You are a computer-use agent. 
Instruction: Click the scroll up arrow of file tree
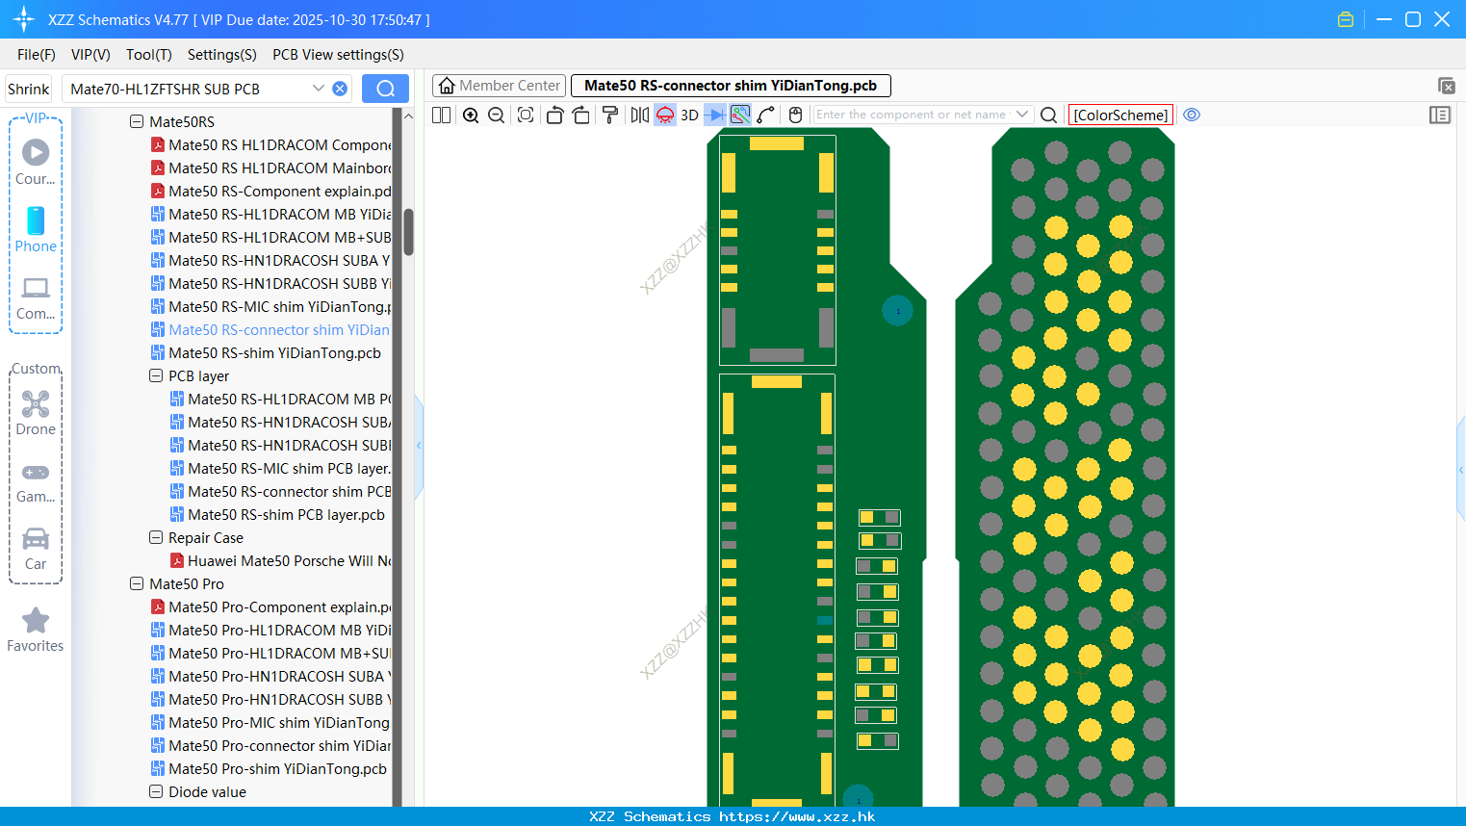[408, 116]
